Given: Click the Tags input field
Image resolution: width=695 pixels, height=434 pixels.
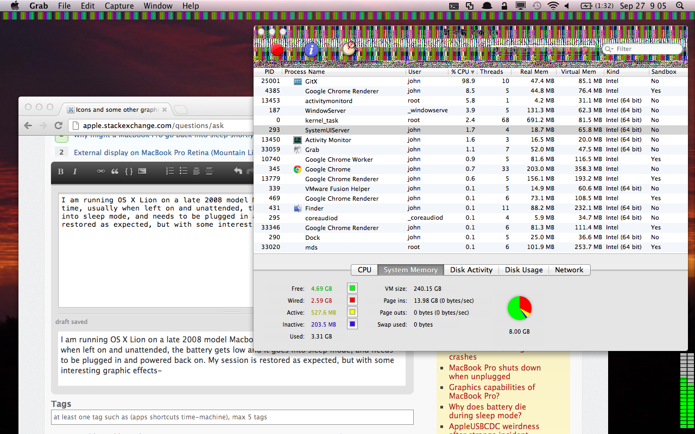Looking at the screenshot, I should click(x=232, y=417).
